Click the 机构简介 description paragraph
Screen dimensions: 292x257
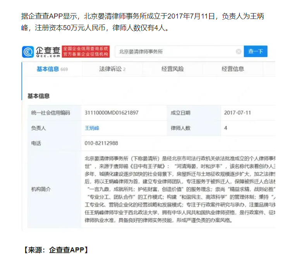180,189
